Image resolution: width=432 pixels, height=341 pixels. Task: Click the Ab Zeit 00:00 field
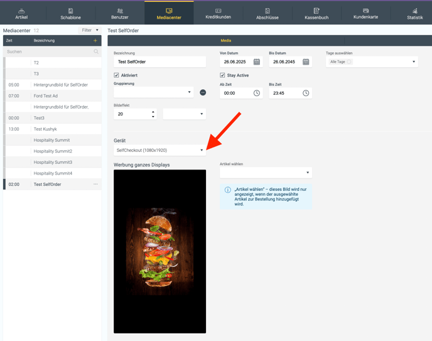click(241, 93)
